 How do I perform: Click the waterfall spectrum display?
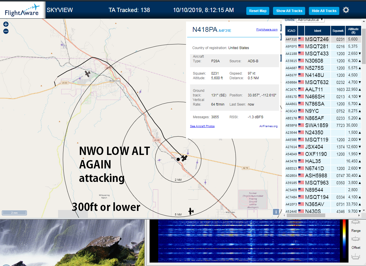(x=249, y=241)
